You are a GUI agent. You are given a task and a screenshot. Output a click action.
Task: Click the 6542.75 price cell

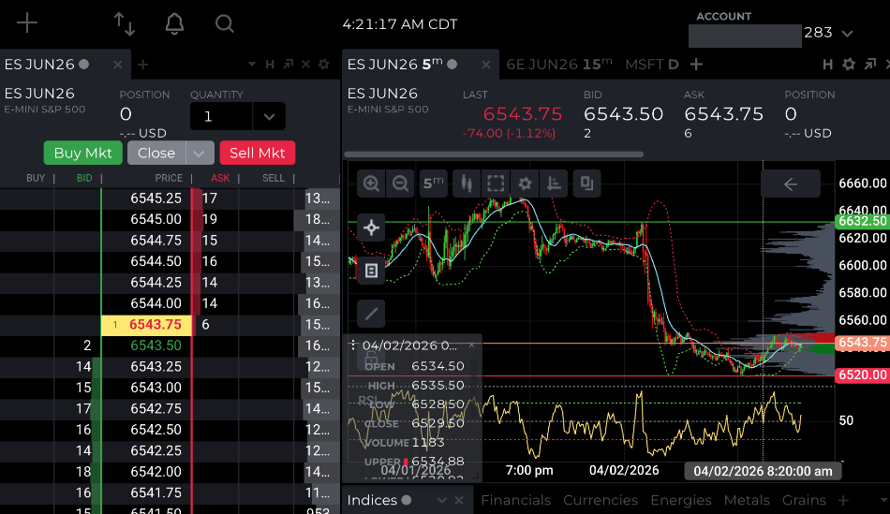click(x=156, y=409)
